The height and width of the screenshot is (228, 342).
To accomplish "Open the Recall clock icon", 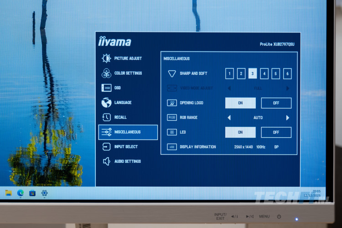I will point(106,117).
